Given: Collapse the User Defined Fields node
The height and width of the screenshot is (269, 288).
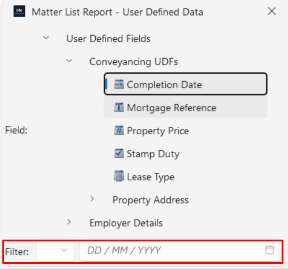Looking at the screenshot, I should click(x=46, y=38).
